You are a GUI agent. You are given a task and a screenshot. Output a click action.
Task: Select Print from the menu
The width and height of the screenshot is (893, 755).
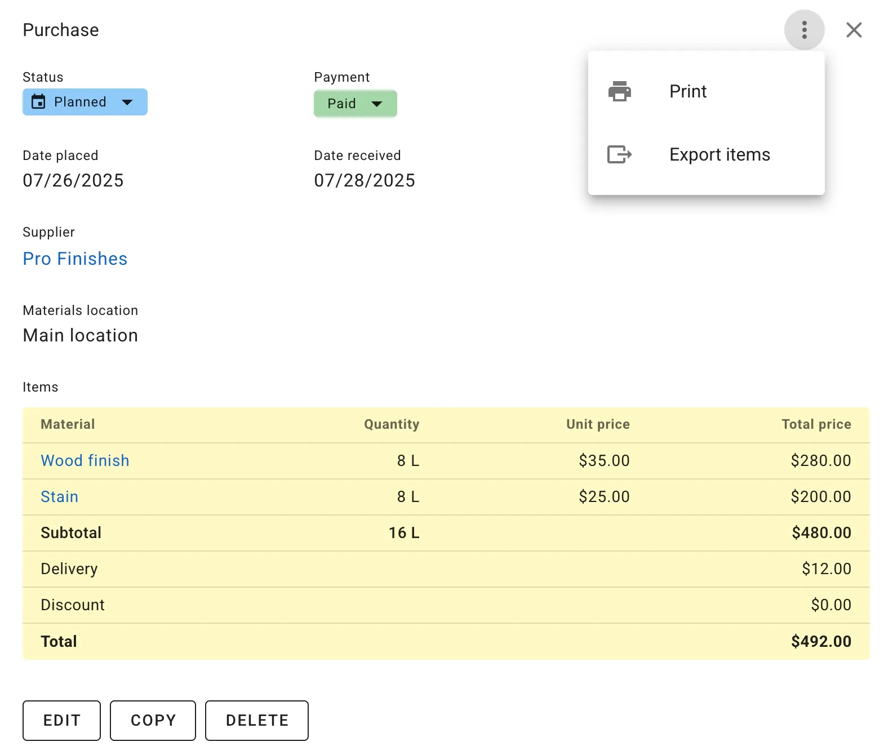tap(687, 91)
